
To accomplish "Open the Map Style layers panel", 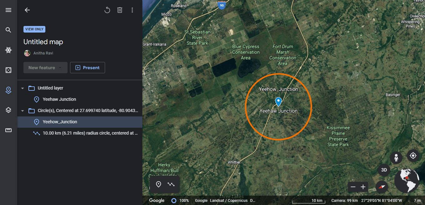I will click(8, 110).
